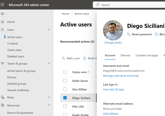Screen dimensions: 165x116
Task: Collapse the Resources section chevron
Action: click(49, 105)
